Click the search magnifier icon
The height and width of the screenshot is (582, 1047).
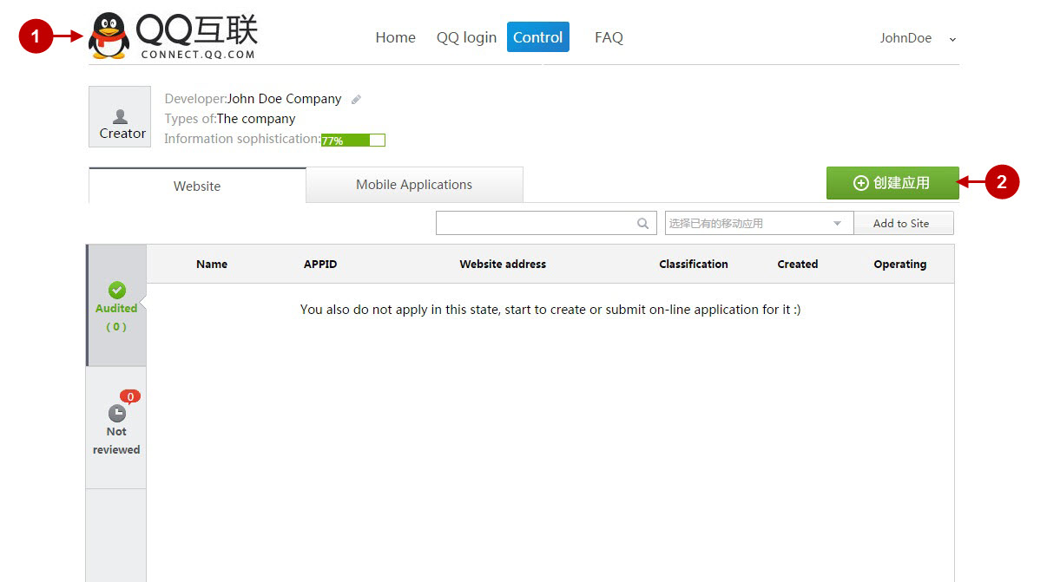click(643, 223)
